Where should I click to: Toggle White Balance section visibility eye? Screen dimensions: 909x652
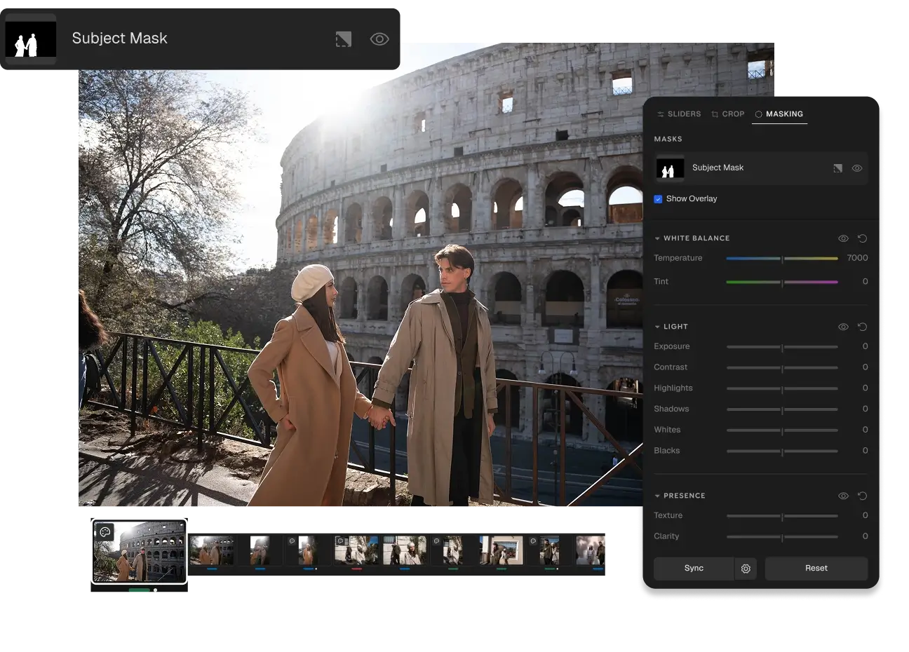click(x=843, y=238)
